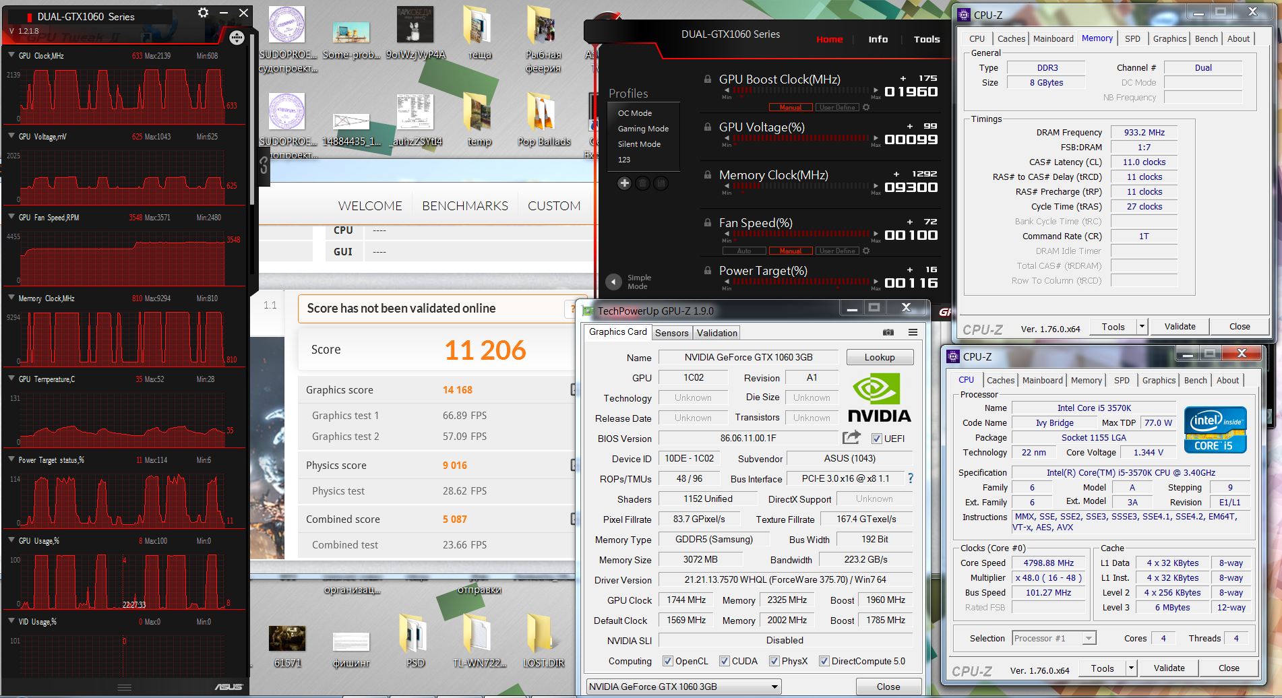Open gear settings under GPU Boost Clock
1282x698 pixels.
(866, 107)
